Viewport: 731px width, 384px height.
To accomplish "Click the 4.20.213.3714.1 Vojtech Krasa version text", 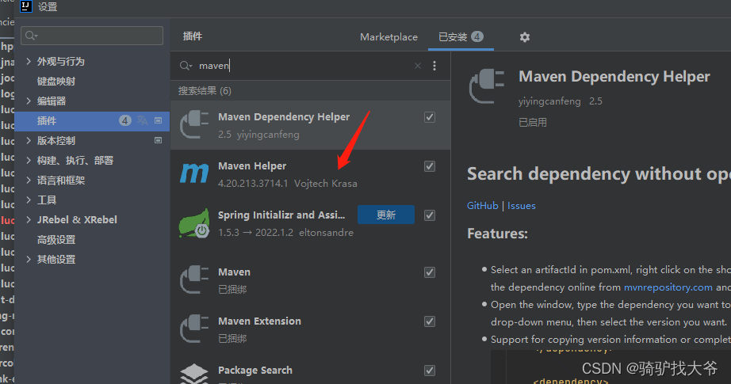I will [288, 184].
